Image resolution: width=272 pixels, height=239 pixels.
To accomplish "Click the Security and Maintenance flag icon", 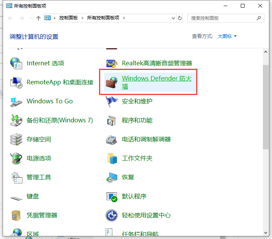I will pyautogui.click(x=112, y=101).
